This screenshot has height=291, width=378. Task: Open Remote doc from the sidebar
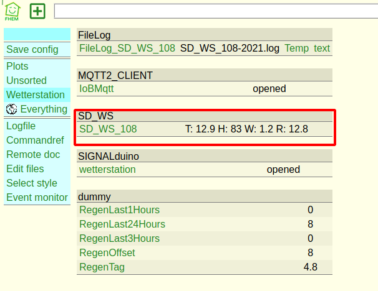[33, 154]
